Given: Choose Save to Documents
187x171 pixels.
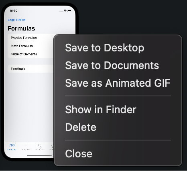Looking at the screenshot, I should (112, 65).
